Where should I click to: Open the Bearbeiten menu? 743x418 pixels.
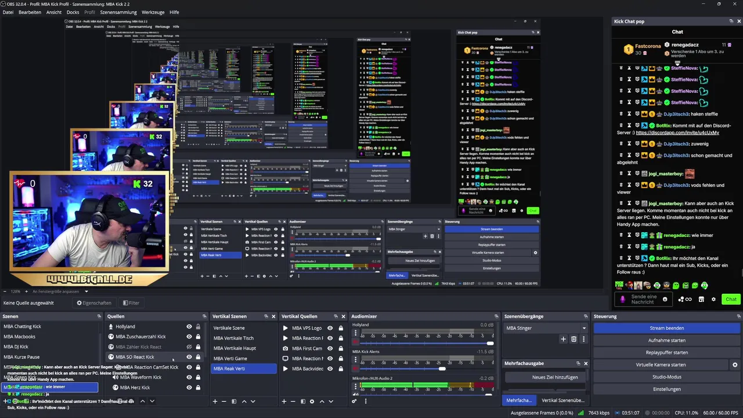(x=30, y=12)
